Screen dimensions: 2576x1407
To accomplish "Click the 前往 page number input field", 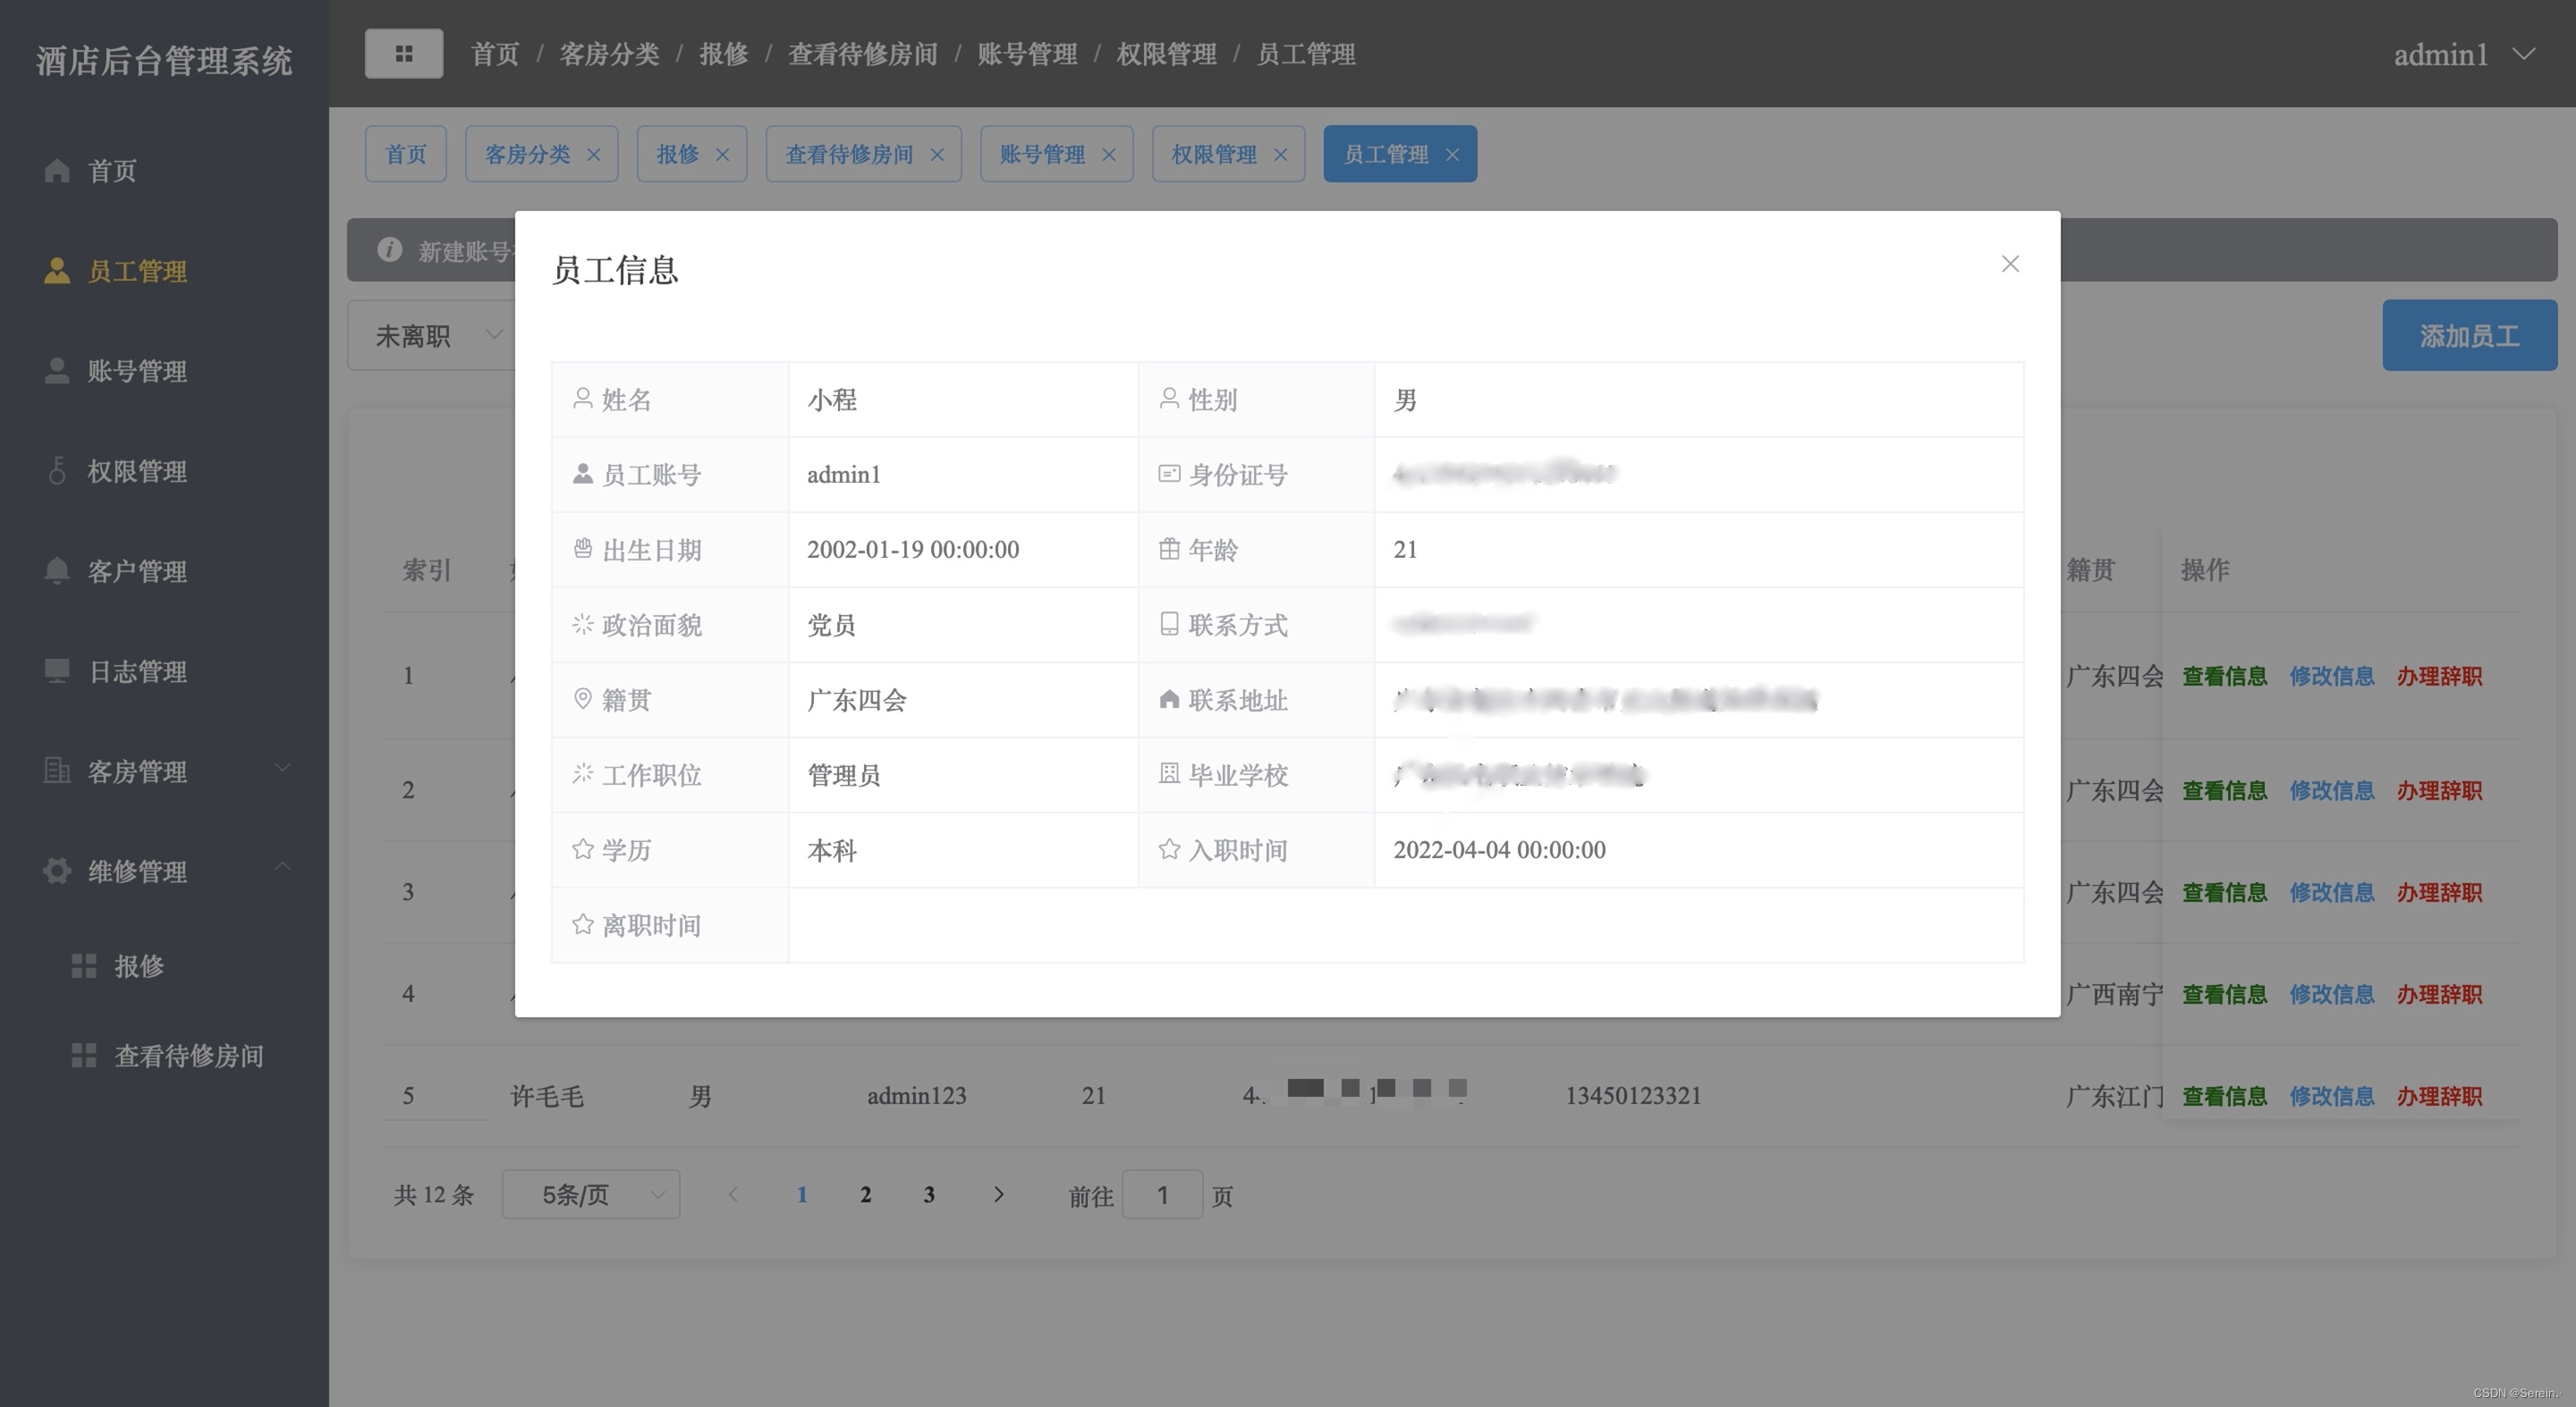I will click(x=1162, y=1194).
